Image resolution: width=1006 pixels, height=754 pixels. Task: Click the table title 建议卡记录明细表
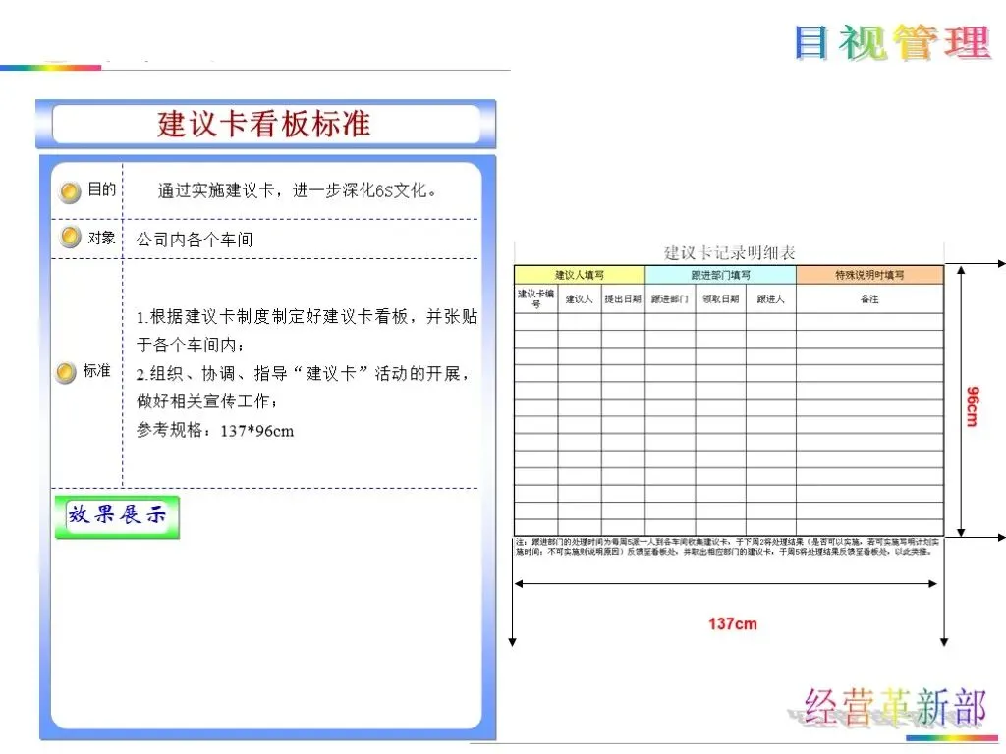tap(730, 252)
